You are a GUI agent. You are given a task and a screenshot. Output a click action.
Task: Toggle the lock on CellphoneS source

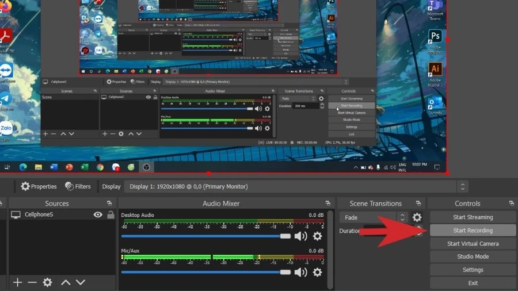(111, 215)
